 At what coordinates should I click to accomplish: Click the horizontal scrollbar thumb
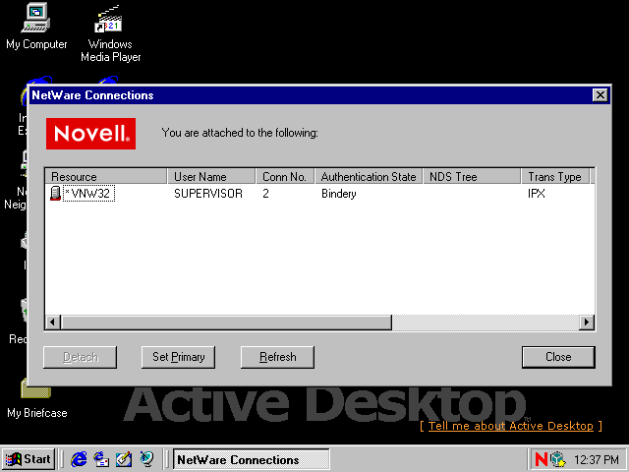(226, 323)
